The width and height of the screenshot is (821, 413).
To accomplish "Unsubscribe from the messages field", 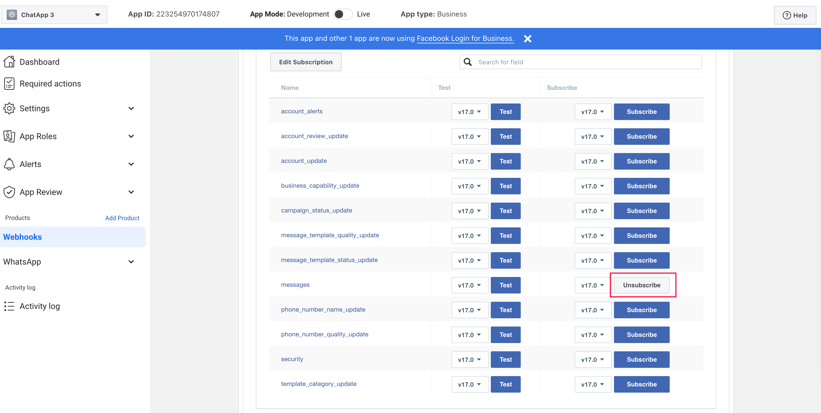I will [x=641, y=285].
